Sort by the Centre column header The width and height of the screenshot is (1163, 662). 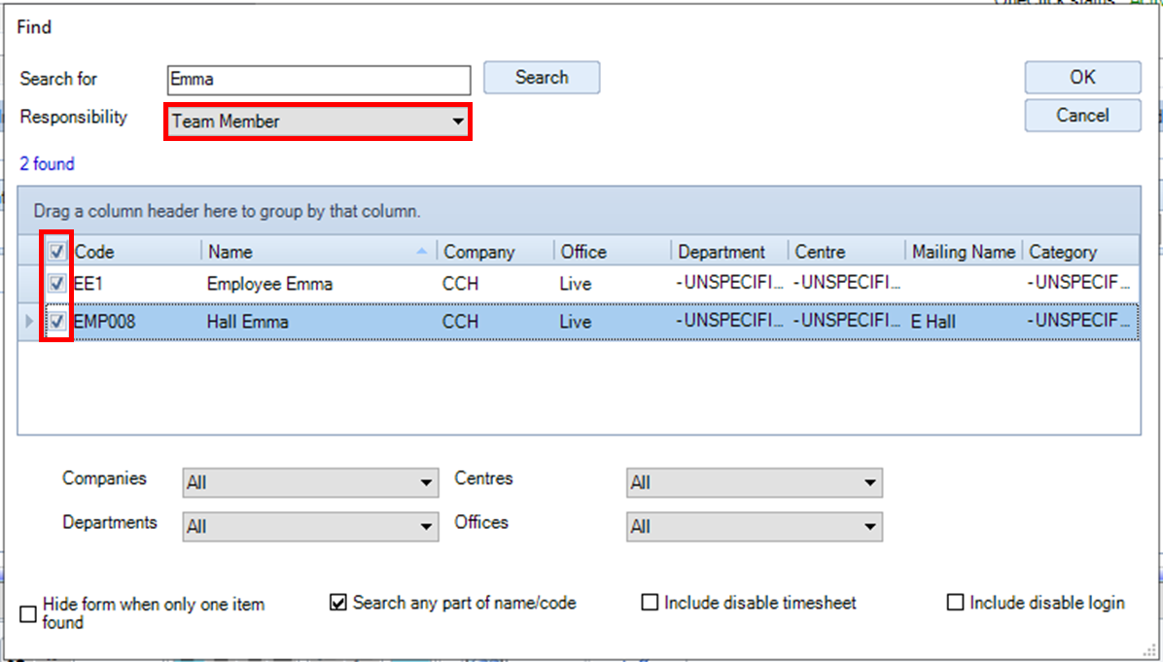click(x=847, y=252)
